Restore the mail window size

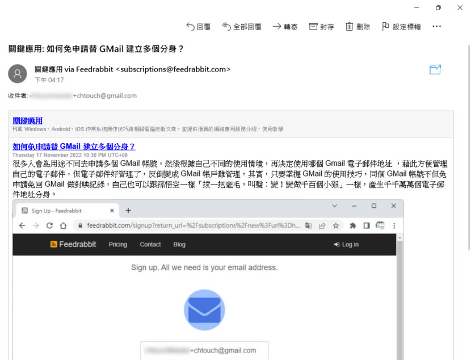pos(438,7)
